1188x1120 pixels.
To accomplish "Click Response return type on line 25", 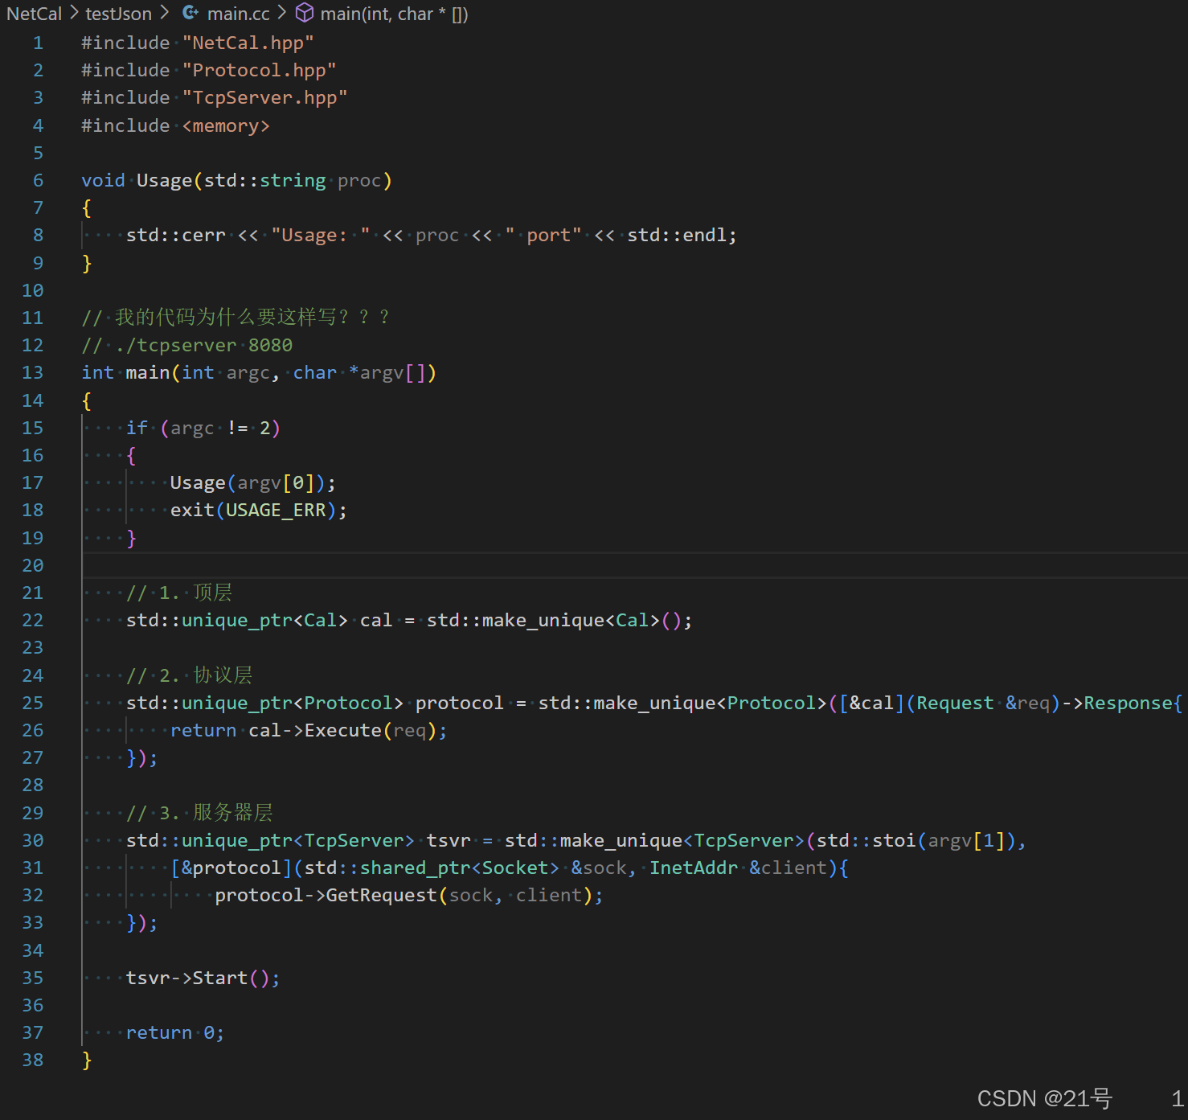I will [1129, 704].
